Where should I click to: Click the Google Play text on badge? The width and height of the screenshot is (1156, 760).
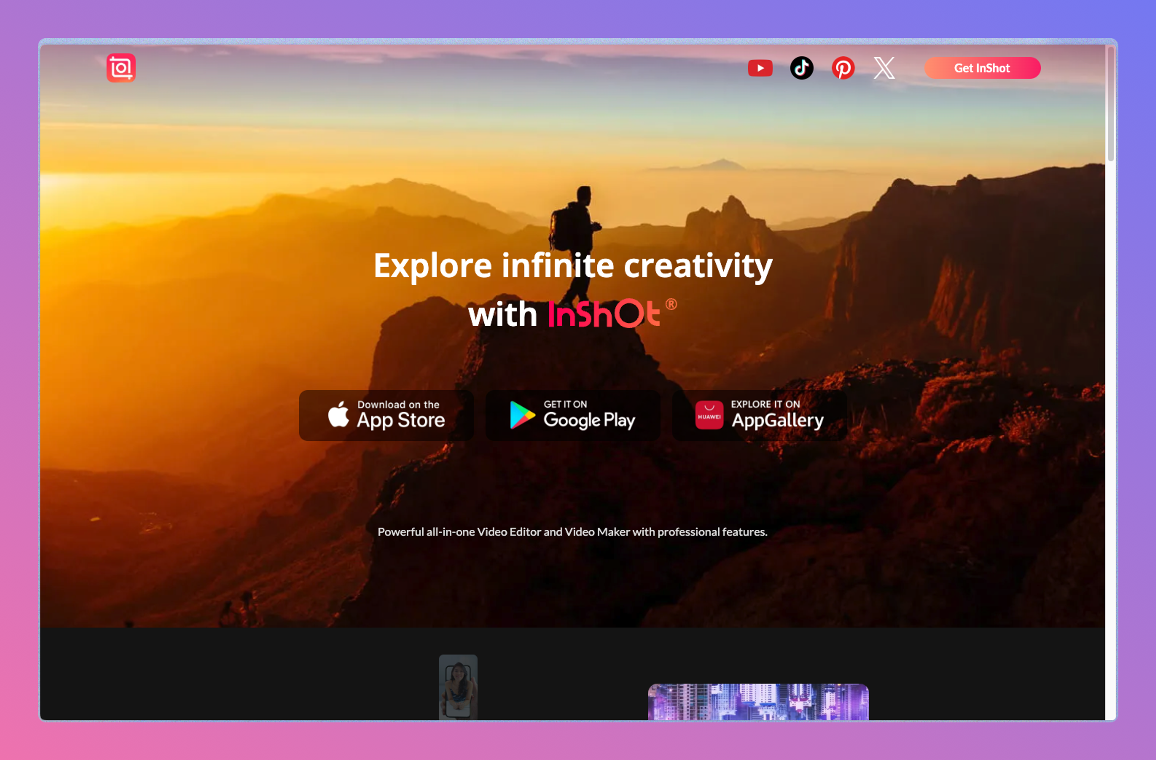pos(589,420)
